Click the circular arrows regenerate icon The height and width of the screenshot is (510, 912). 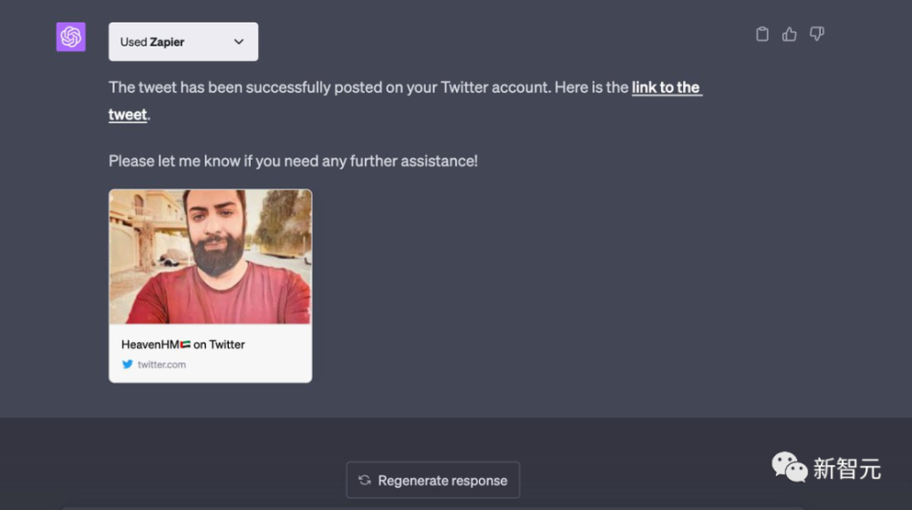[365, 480]
